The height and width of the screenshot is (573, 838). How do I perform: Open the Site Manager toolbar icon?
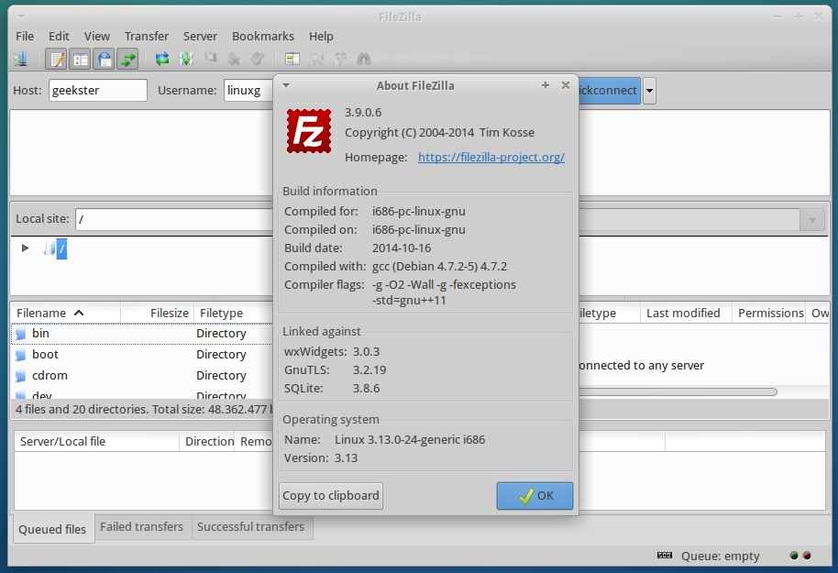21,59
